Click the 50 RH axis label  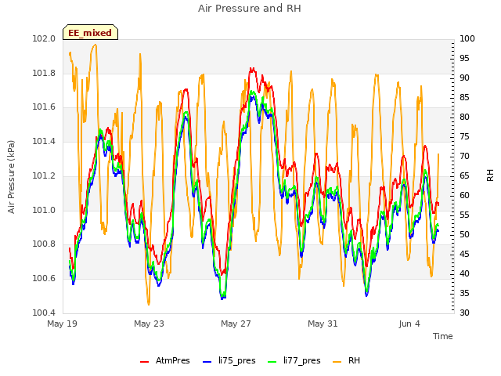click(464, 234)
